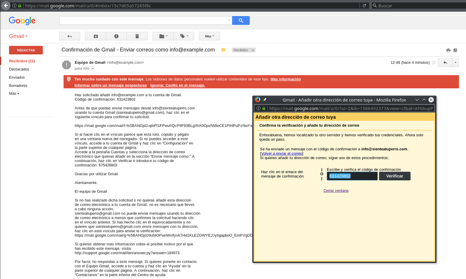Archive this email with the archive icon
Image resolution: width=466 pixels, height=279 pixels.
96,36
